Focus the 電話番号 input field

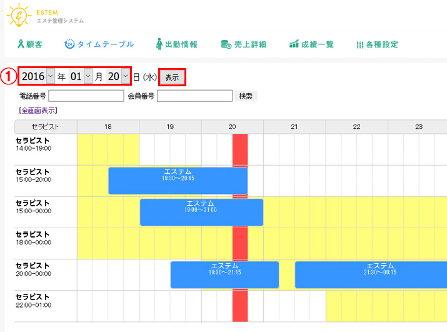86,96
